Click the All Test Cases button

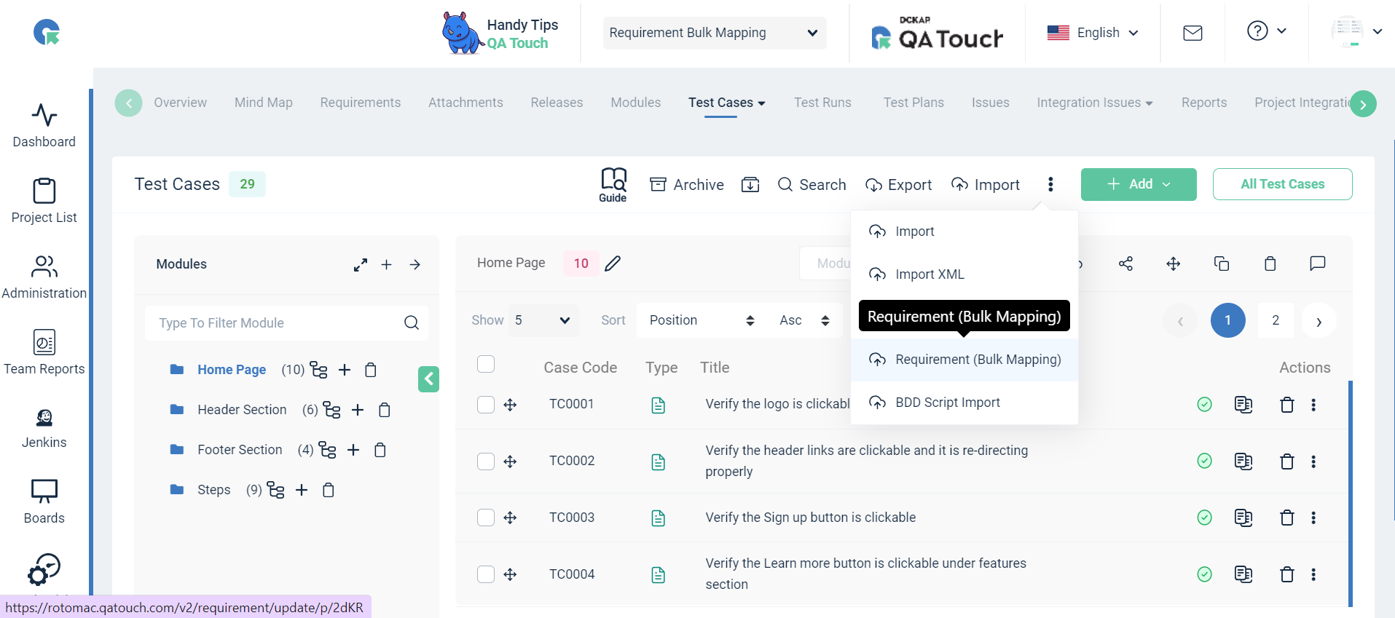pyautogui.click(x=1283, y=184)
